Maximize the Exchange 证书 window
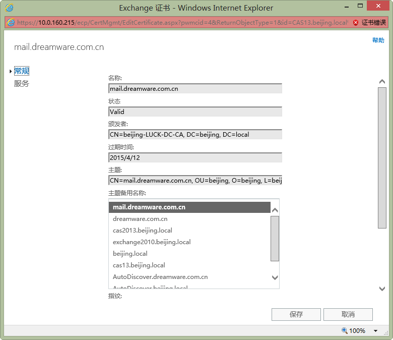393x340 pixels. click(360, 6)
